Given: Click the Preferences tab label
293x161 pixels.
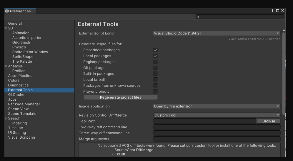Looking at the screenshot, I should (x=20, y=11).
